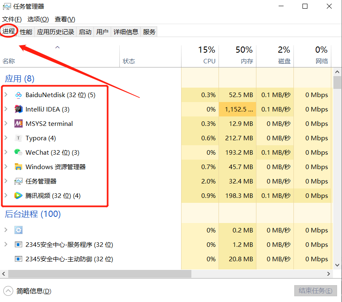Click the Task Manager title bar icon
The image size is (342, 302).
pos(7,7)
